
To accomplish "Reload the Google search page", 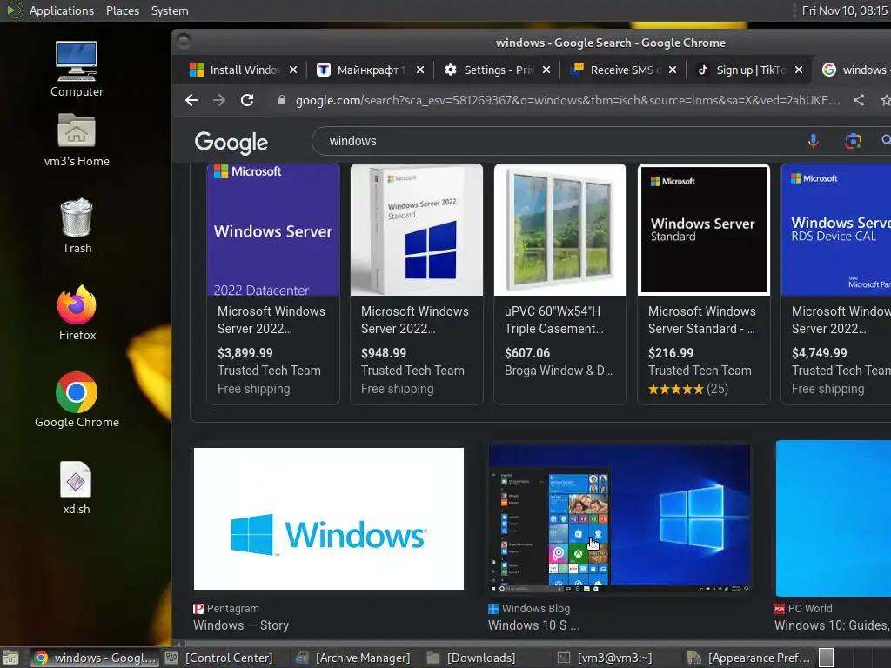I will pyautogui.click(x=247, y=101).
